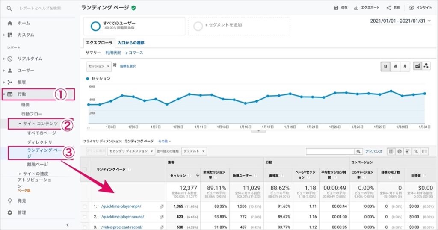Select the 日 day granularity toggle
The image size is (438, 230).
[x=385, y=66]
